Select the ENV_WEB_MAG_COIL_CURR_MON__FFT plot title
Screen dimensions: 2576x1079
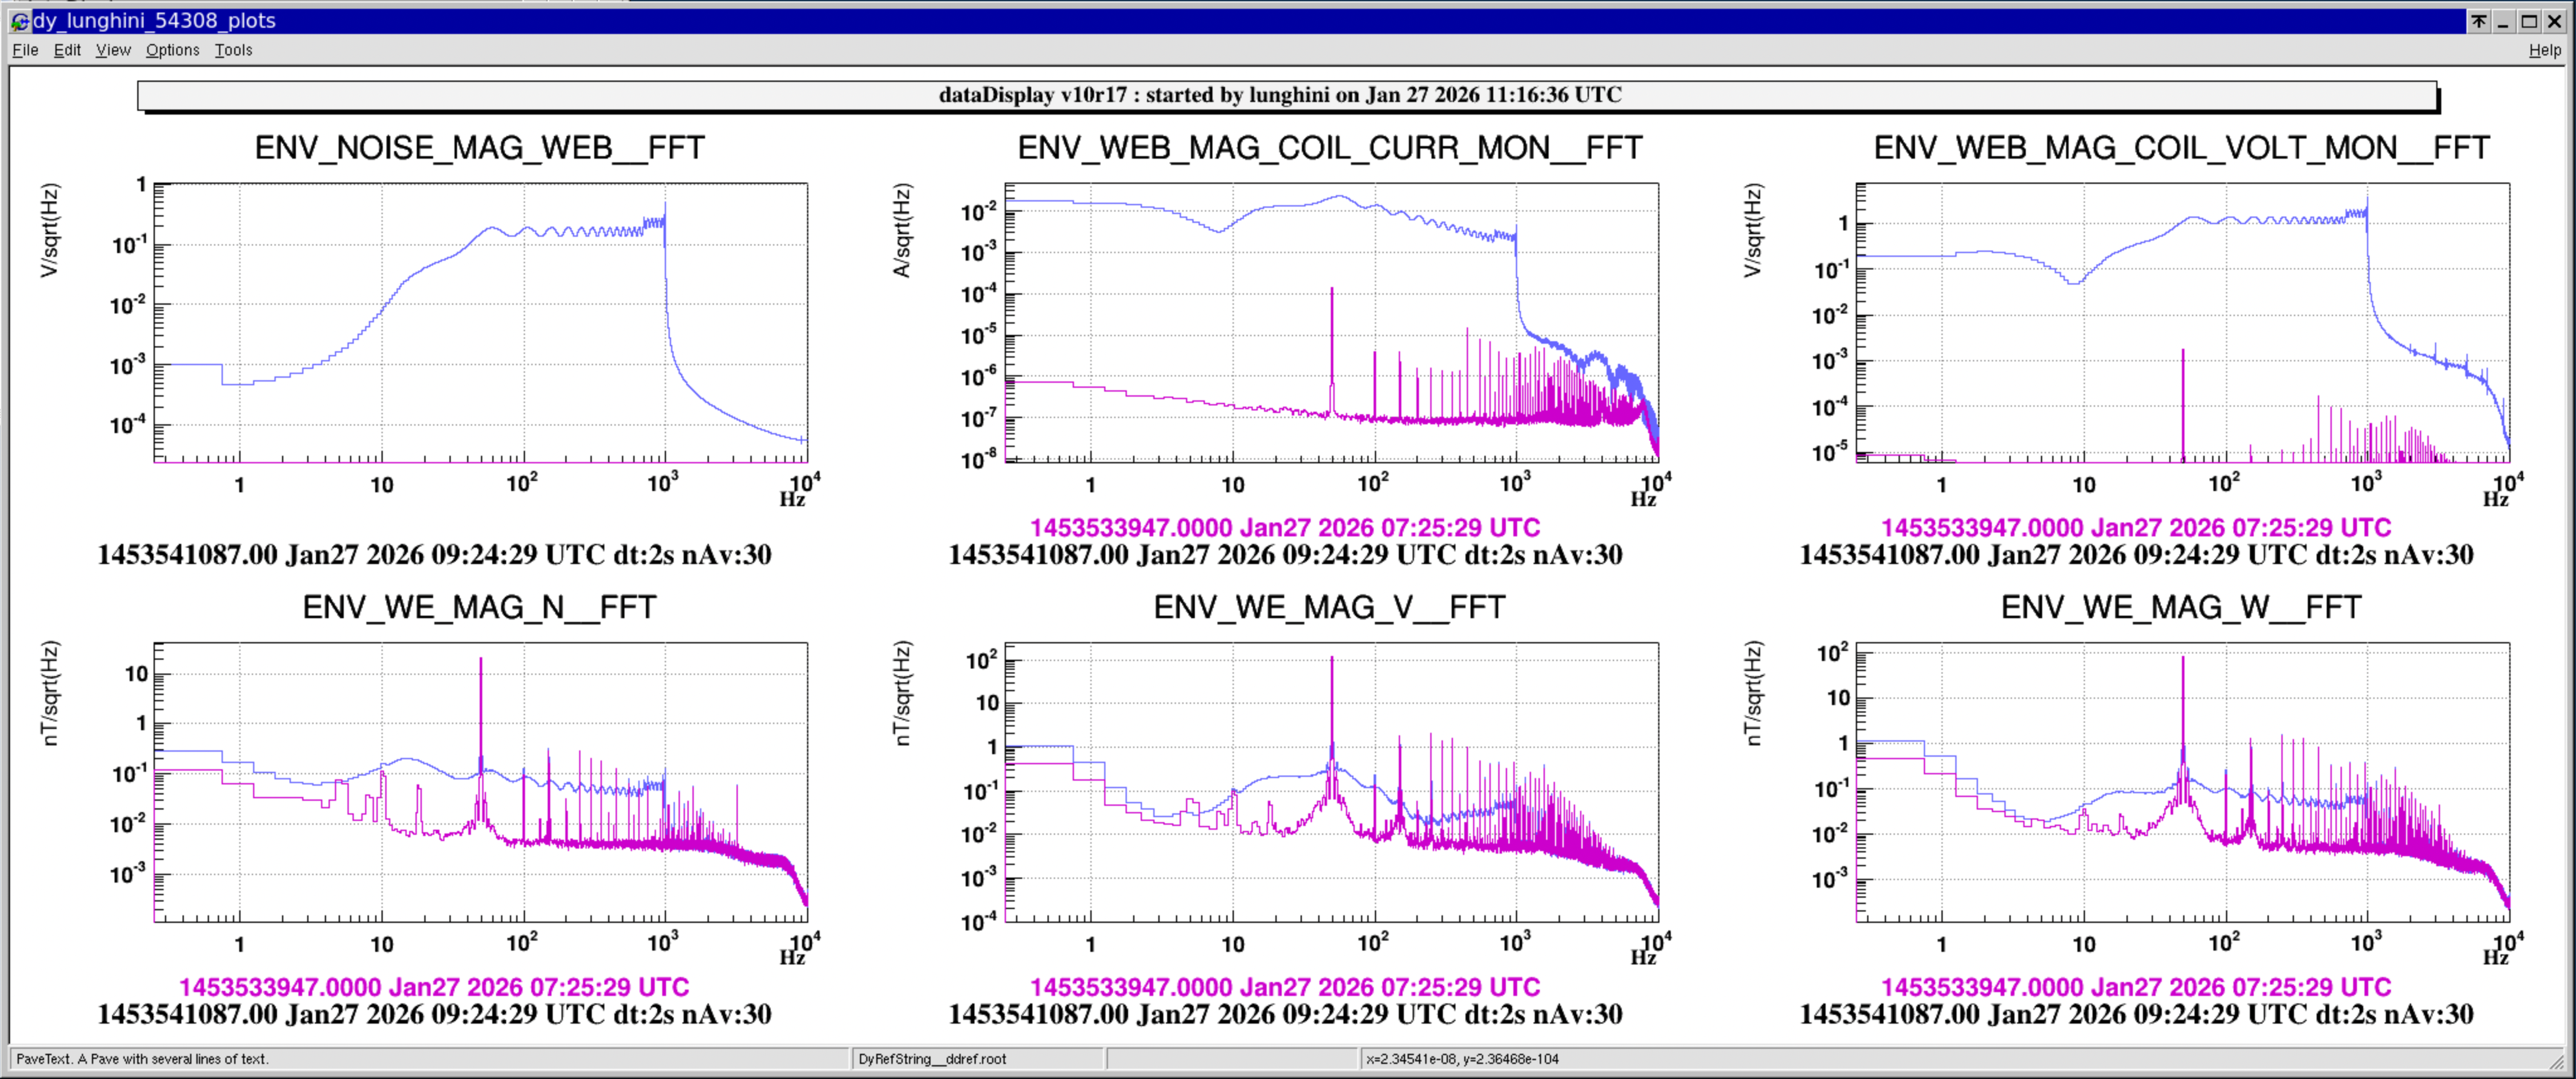click(1329, 148)
